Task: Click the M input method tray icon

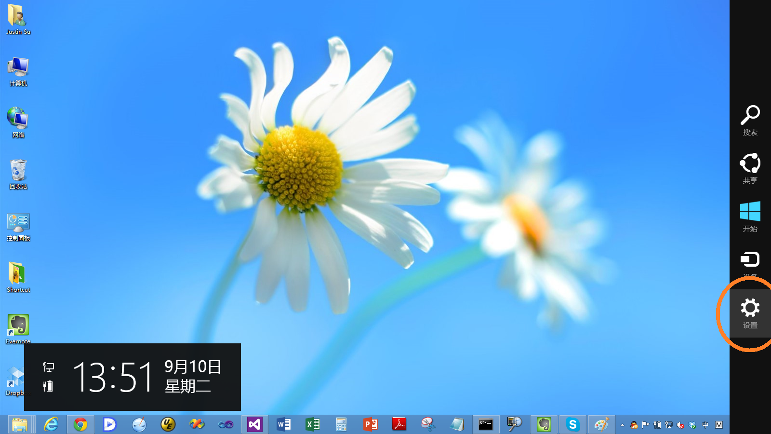Action: pos(719,425)
